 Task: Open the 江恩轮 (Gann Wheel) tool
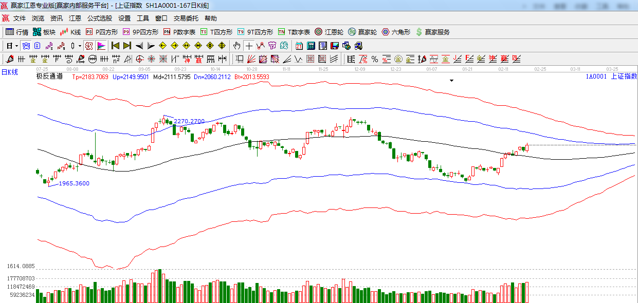pyautogui.click(x=329, y=32)
